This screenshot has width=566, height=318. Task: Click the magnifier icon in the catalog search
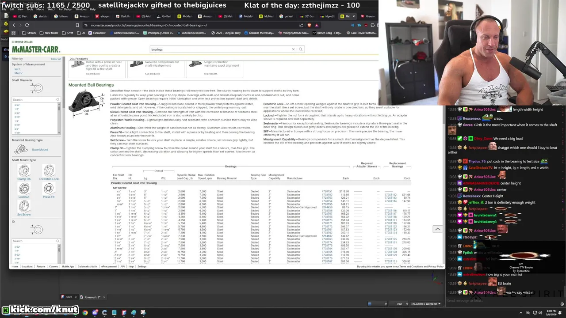(301, 49)
